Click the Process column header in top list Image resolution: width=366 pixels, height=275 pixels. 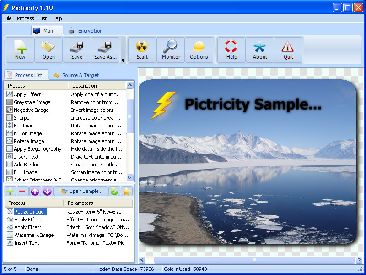pyautogui.click(x=36, y=86)
